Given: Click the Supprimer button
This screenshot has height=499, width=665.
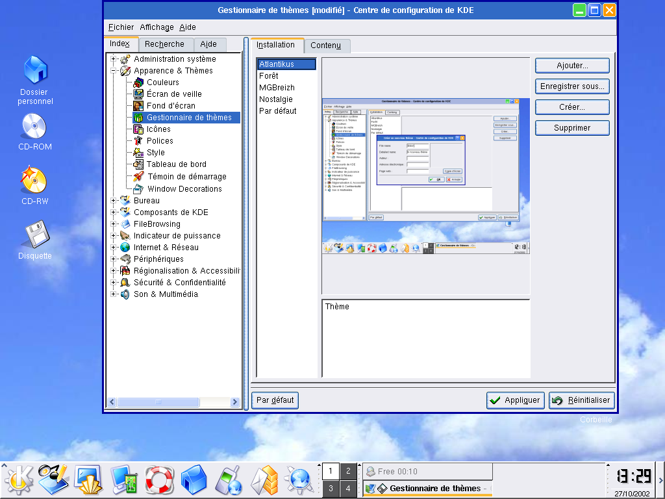Looking at the screenshot, I should pyautogui.click(x=572, y=128).
